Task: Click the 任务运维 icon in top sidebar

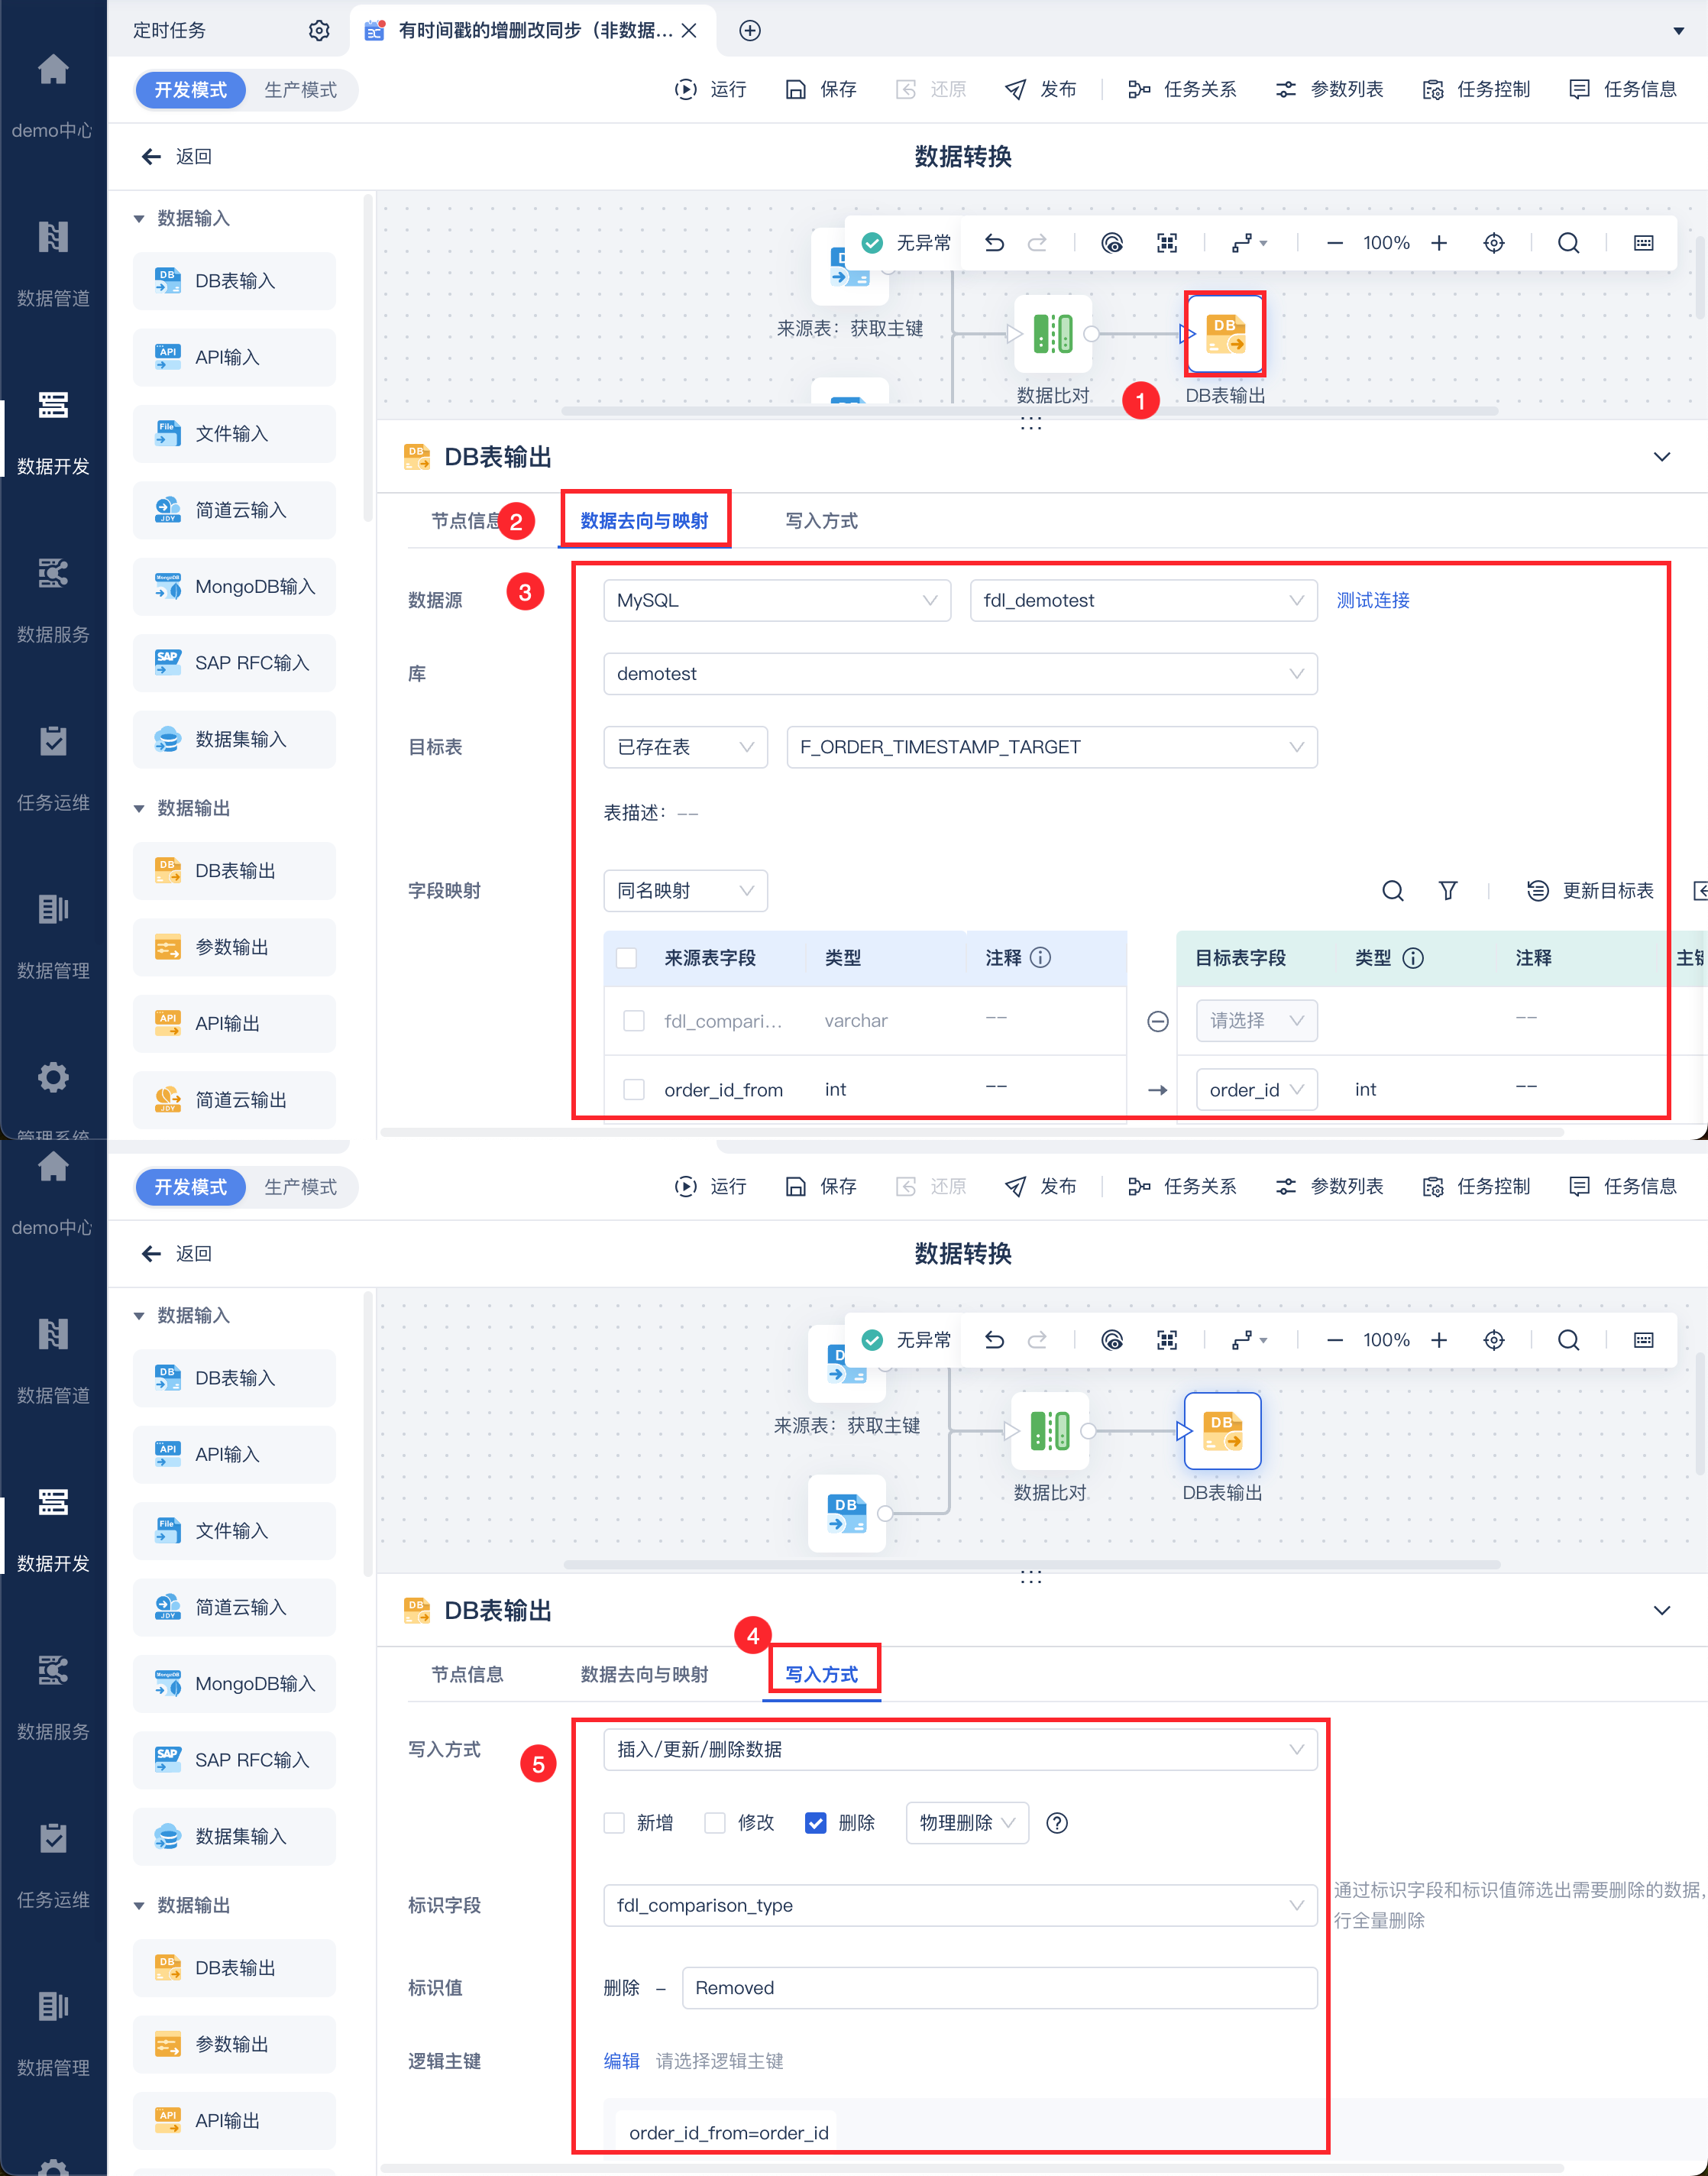Action: point(53,742)
